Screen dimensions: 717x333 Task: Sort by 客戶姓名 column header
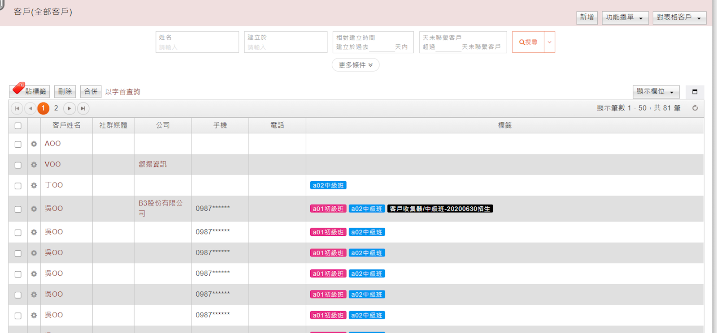pos(66,125)
